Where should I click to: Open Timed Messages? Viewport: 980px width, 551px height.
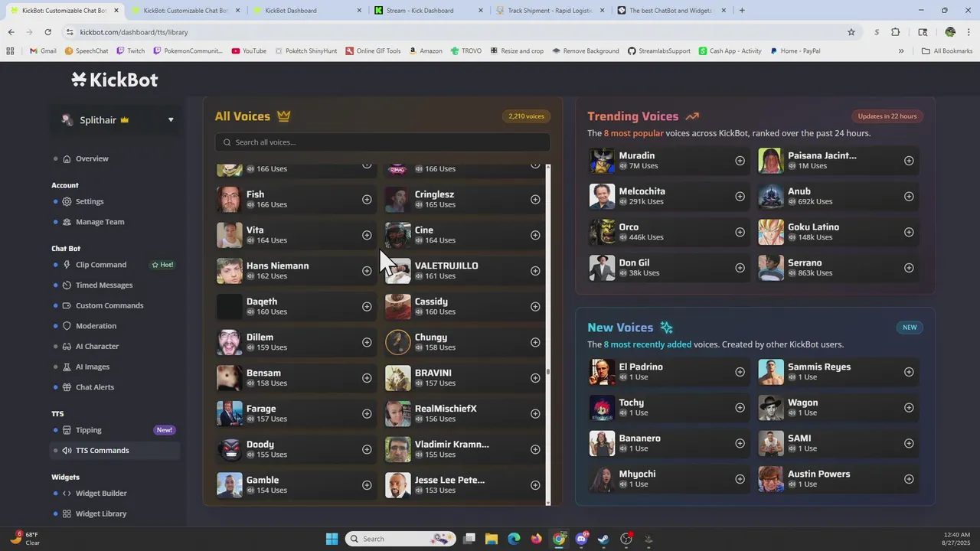pyautogui.click(x=104, y=285)
